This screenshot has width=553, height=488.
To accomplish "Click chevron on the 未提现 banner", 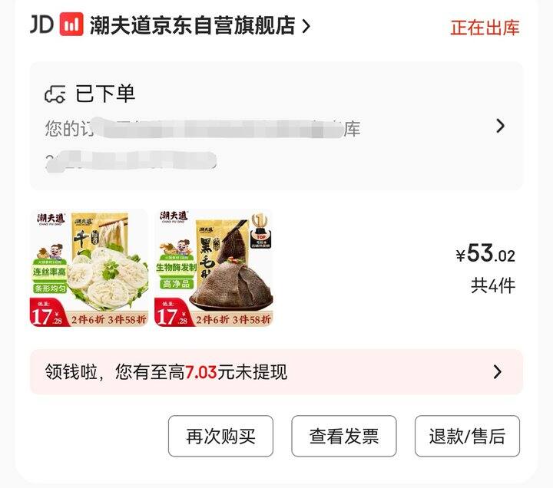I will pyautogui.click(x=498, y=371).
